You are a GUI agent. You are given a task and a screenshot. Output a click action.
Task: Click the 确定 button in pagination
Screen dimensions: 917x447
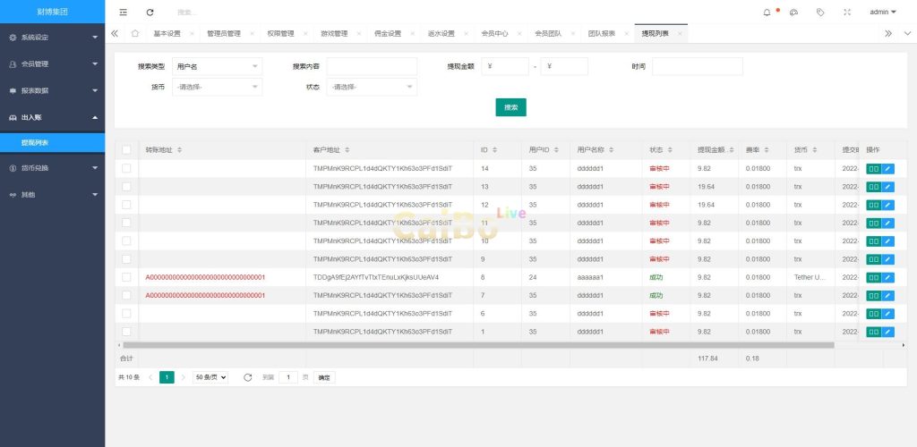point(324,377)
